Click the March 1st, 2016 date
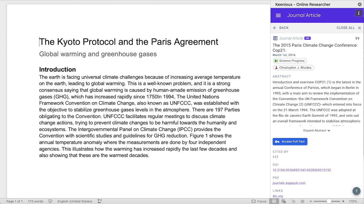The height and width of the screenshot is (204, 364). pyautogui.click(x=284, y=55)
